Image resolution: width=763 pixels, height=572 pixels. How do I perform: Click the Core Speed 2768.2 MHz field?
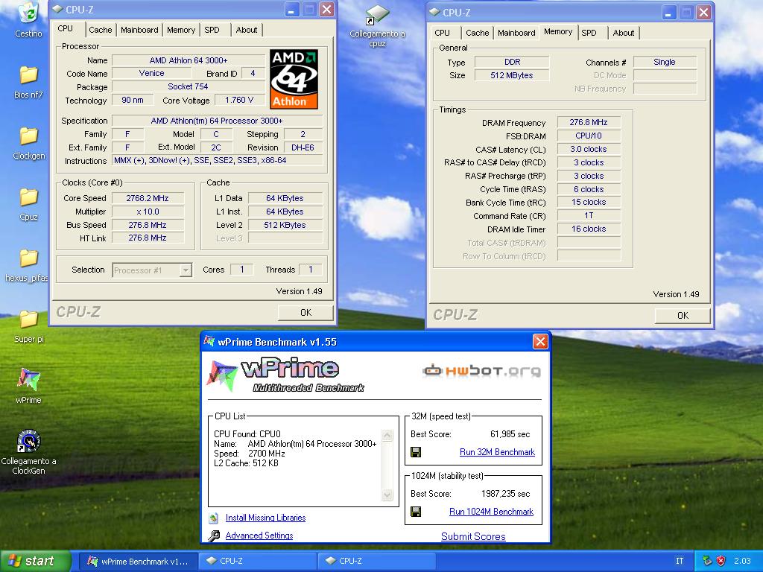[148, 198]
